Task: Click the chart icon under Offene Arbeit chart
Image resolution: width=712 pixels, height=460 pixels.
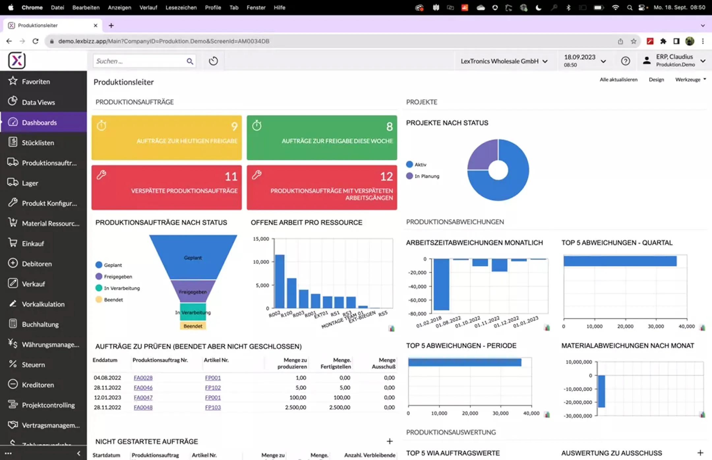Action: [x=391, y=328]
